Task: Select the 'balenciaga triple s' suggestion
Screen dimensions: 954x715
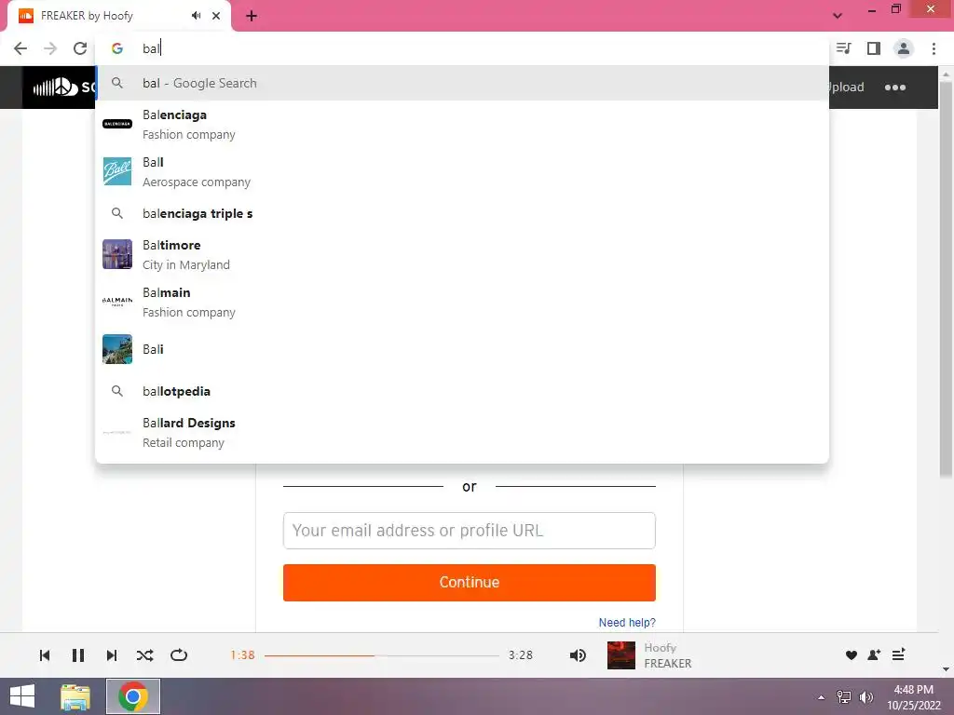Action: pos(462,213)
